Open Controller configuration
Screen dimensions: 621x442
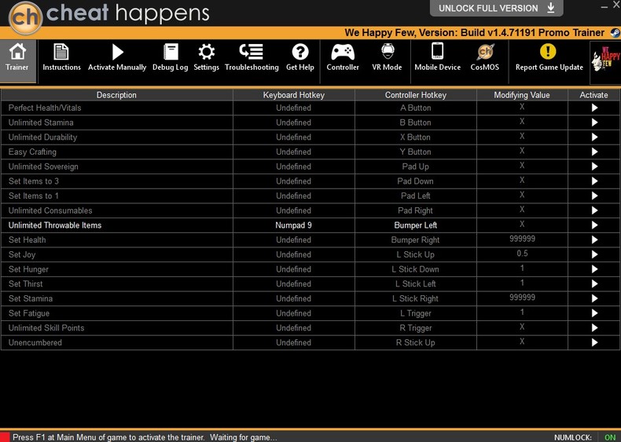[x=343, y=58]
